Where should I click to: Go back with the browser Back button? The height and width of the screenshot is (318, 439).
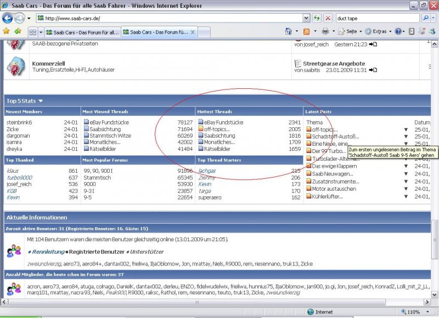coord(7,19)
